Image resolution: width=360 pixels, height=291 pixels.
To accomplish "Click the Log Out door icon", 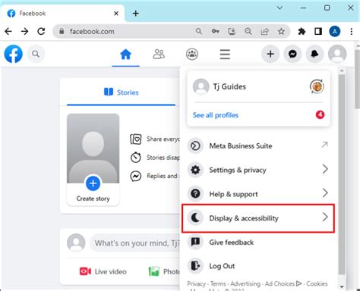I will coord(195,266).
